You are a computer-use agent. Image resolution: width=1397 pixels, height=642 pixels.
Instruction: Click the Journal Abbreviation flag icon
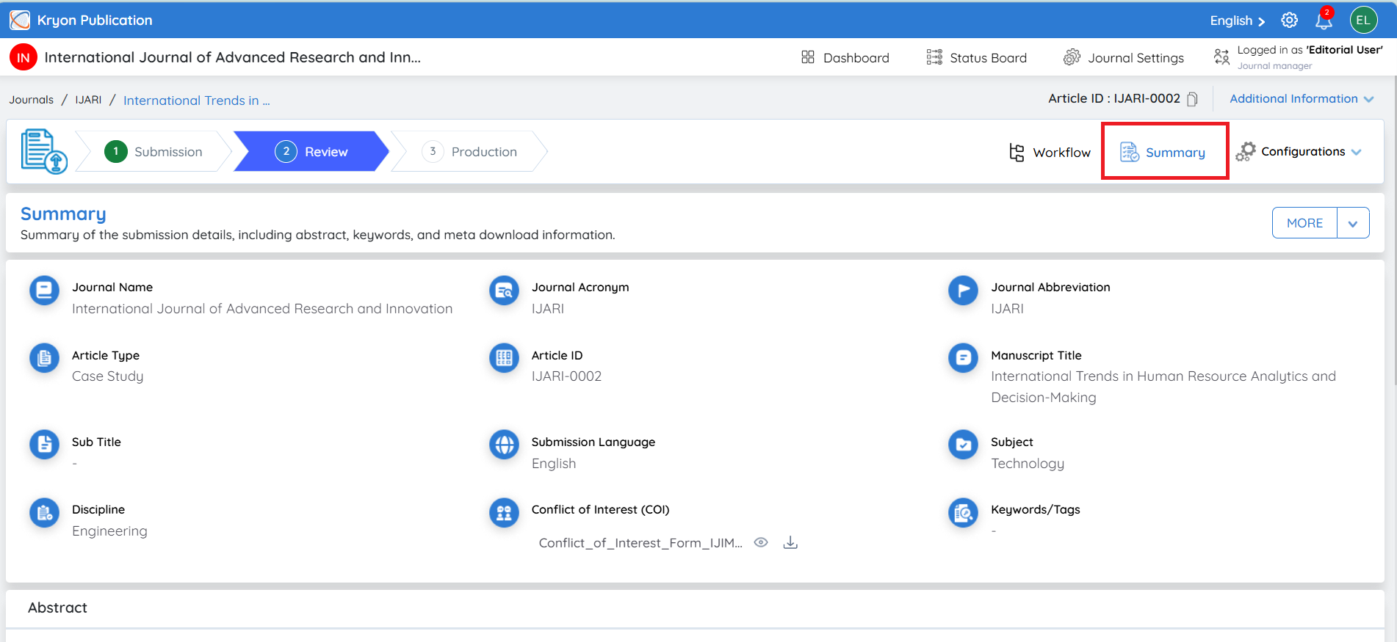click(x=963, y=291)
